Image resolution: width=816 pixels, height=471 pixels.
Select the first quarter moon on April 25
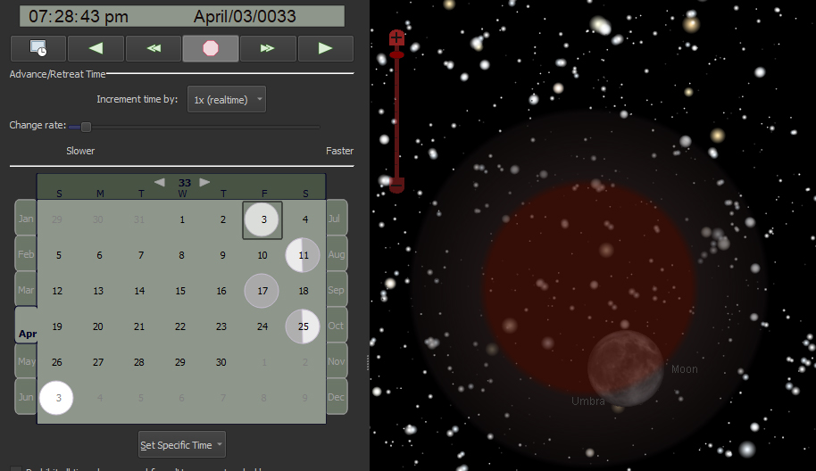tap(303, 326)
